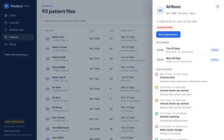Open the Waiting room page
Viewport: 224px width, 140px height.
pyautogui.click(x=18, y=30)
